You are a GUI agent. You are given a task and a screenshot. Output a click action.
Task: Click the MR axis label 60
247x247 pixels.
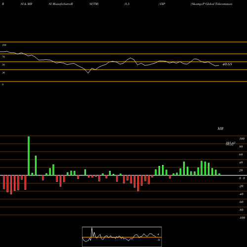point(241,155)
